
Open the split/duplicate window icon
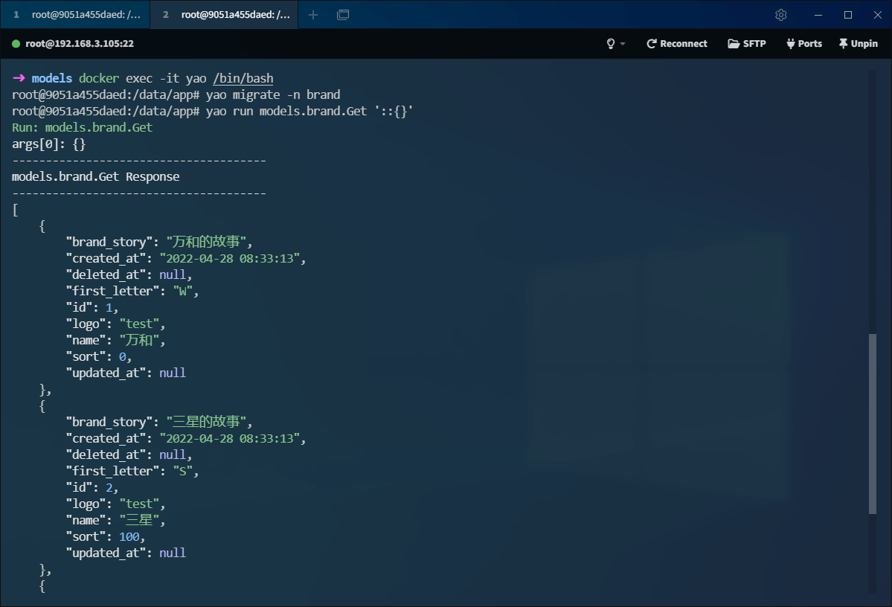[343, 15]
